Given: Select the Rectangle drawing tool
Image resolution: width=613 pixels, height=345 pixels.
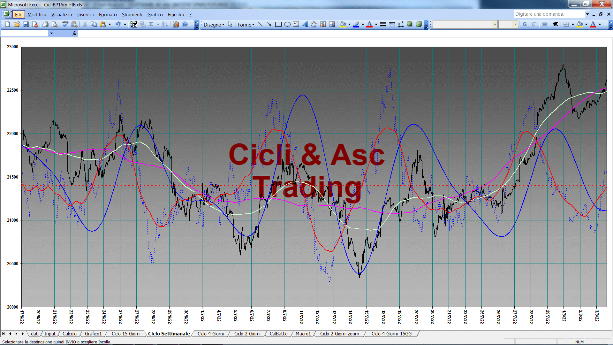Looking at the screenshot, I should 278,24.
